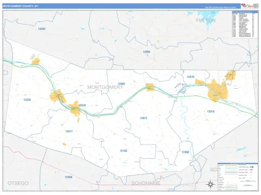Select the FULTON county label

[x=206, y=21]
